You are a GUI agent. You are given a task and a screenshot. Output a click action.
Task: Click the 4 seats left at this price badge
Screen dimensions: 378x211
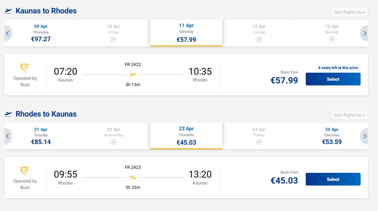coord(338,68)
